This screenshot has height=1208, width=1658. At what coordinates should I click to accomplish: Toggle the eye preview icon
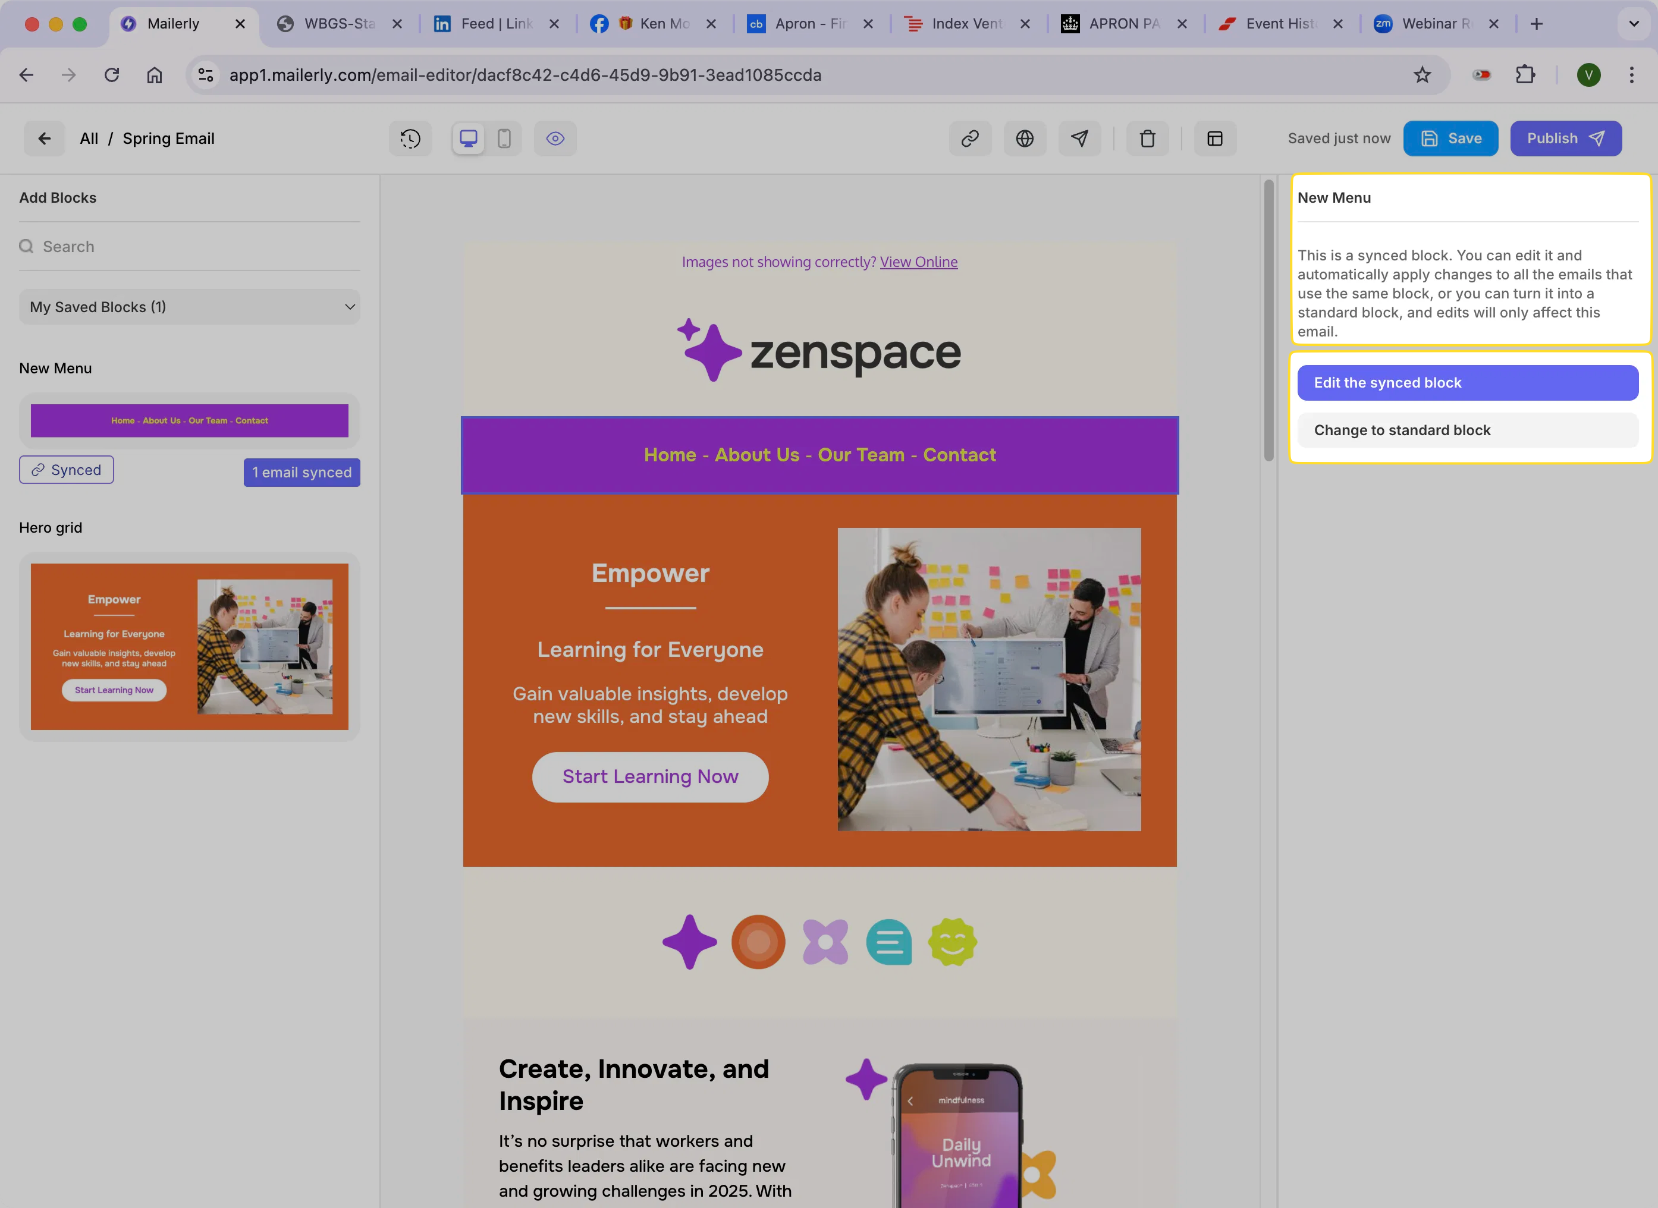pos(555,138)
